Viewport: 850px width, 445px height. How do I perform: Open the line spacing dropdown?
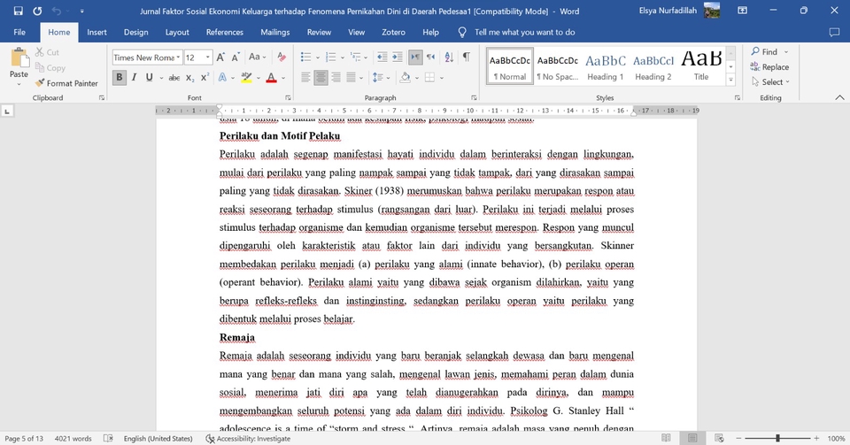pos(382,78)
